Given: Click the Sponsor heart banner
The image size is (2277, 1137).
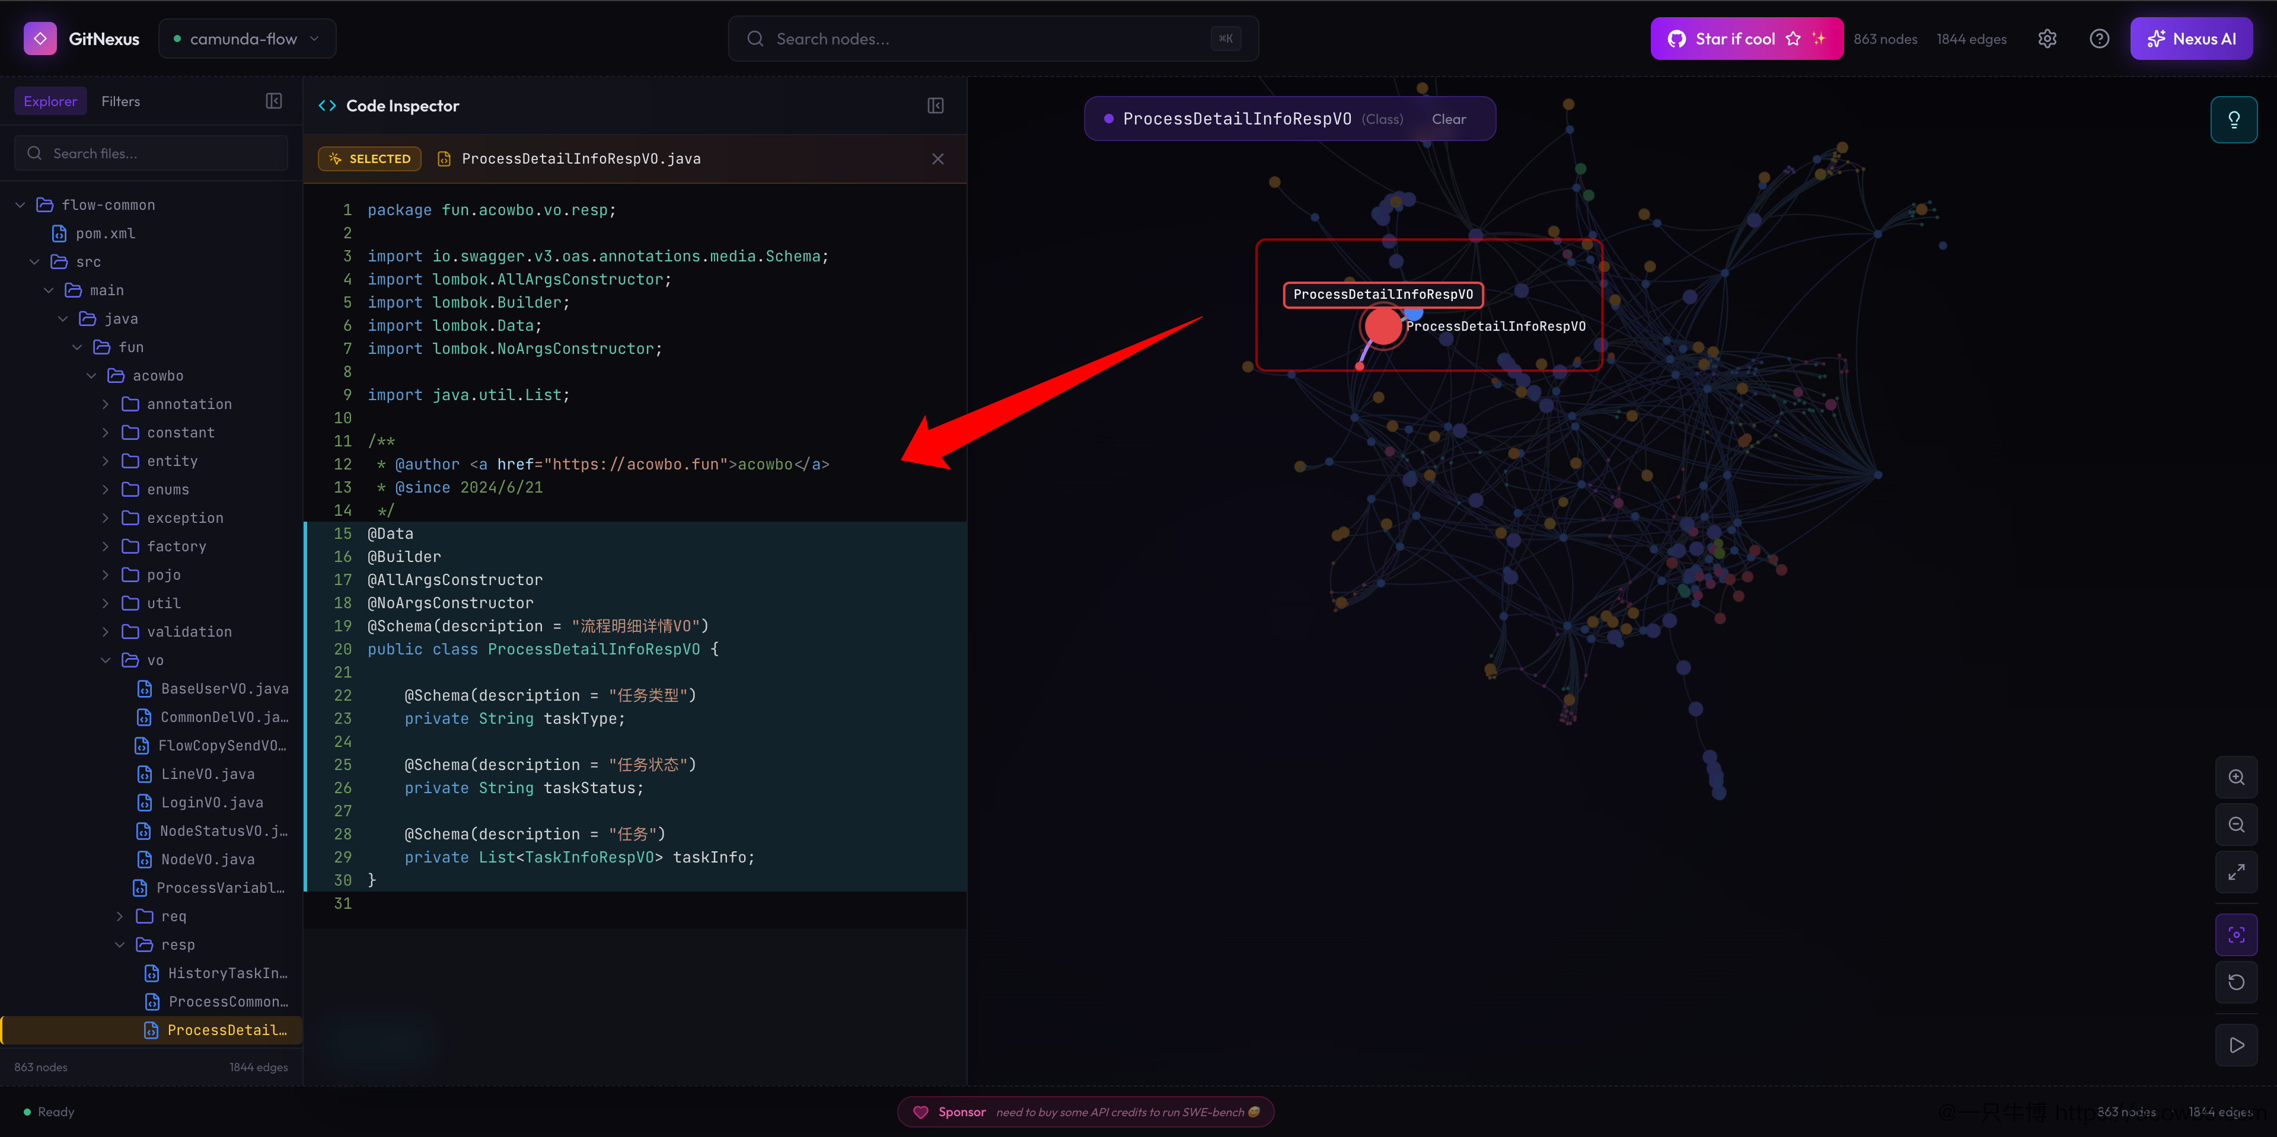Looking at the screenshot, I should pyautogui.click(x=1086, y=1112).
